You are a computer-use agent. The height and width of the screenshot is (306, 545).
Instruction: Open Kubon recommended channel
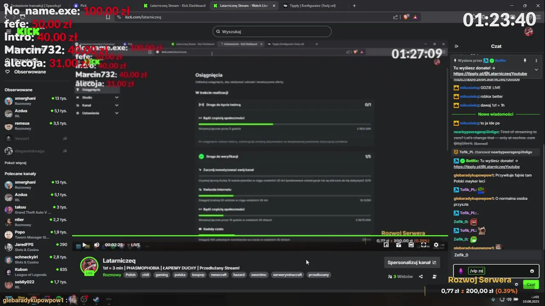point(36,272)
